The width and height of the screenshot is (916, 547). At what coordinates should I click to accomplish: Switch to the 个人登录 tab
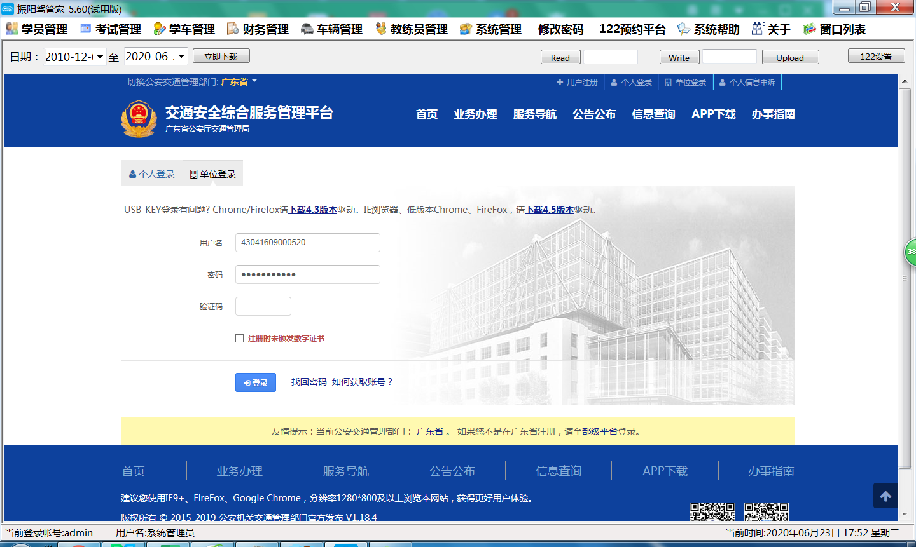pos(152,174)
